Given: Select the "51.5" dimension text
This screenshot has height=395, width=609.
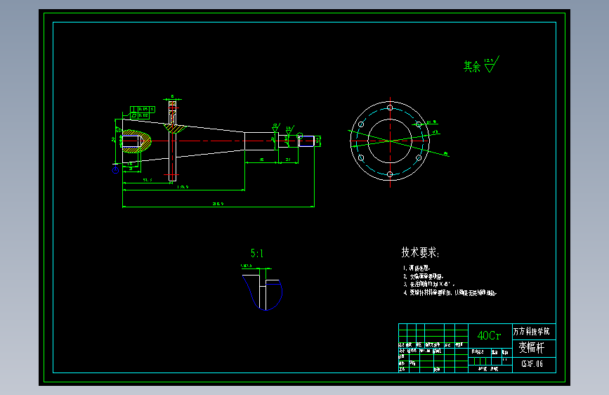Looking at the screenshot, I should 148,180.
